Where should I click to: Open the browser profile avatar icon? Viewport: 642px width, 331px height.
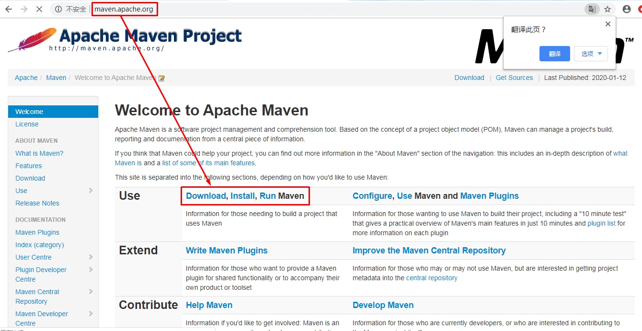click(627, 9)
